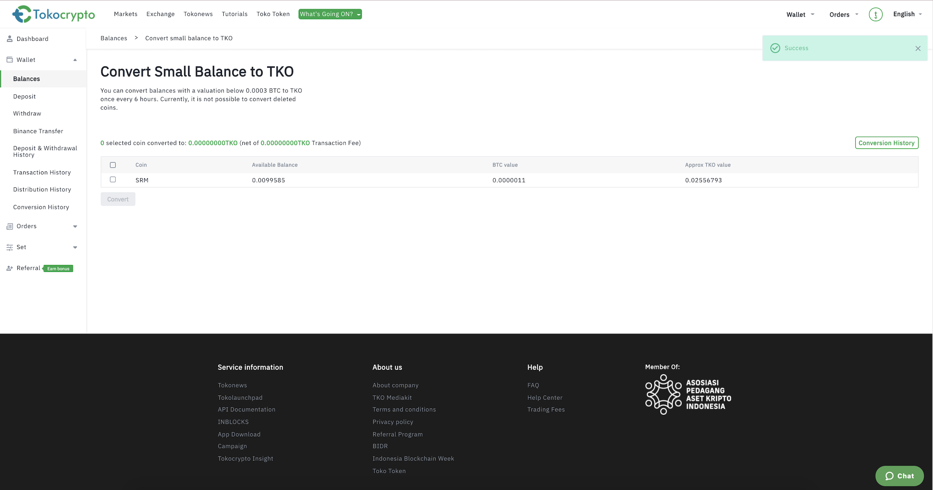Open the user profile avatar icon
The height and width of the screenshot is (490, 933).
point(876,14)
